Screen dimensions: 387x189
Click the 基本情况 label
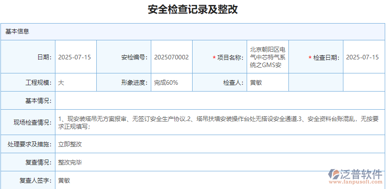39,101
